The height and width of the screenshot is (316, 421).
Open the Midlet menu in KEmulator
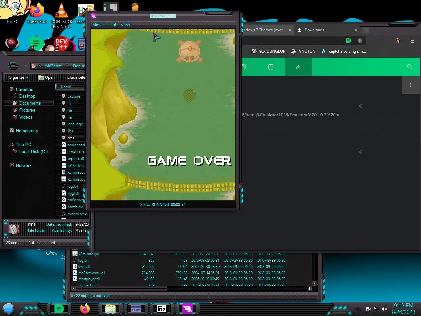pos(98,25)
